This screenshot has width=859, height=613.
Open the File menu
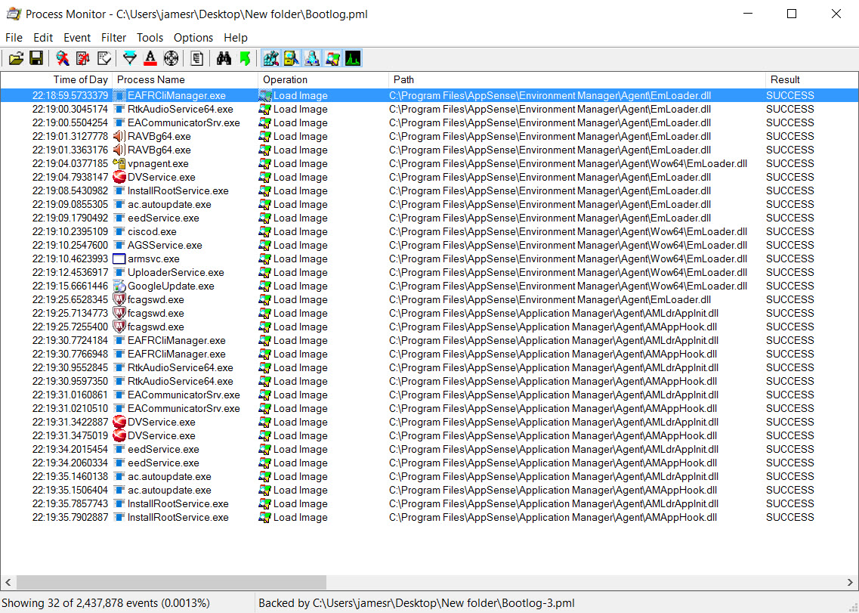pyautogui.click(x=14, y=37)
